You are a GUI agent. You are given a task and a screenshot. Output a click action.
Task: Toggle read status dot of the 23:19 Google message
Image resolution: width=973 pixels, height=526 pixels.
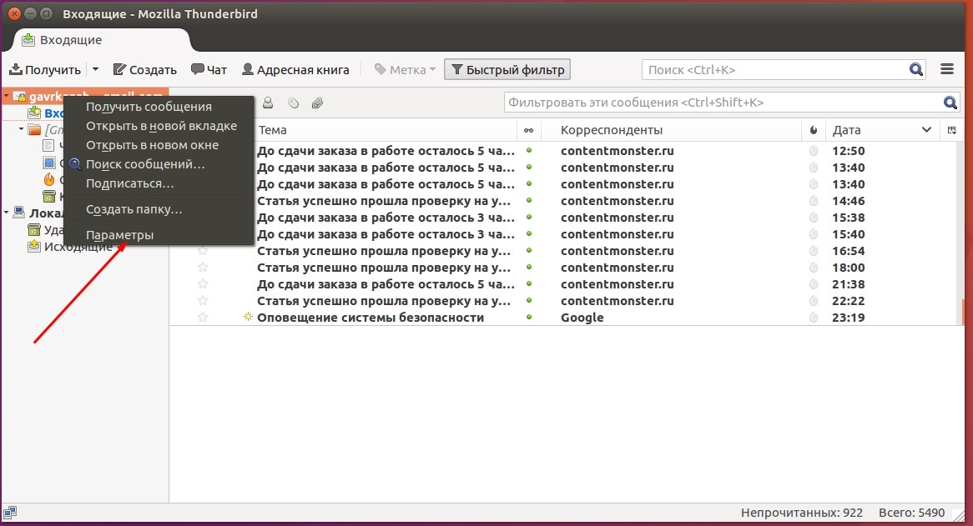pos(529,318)
